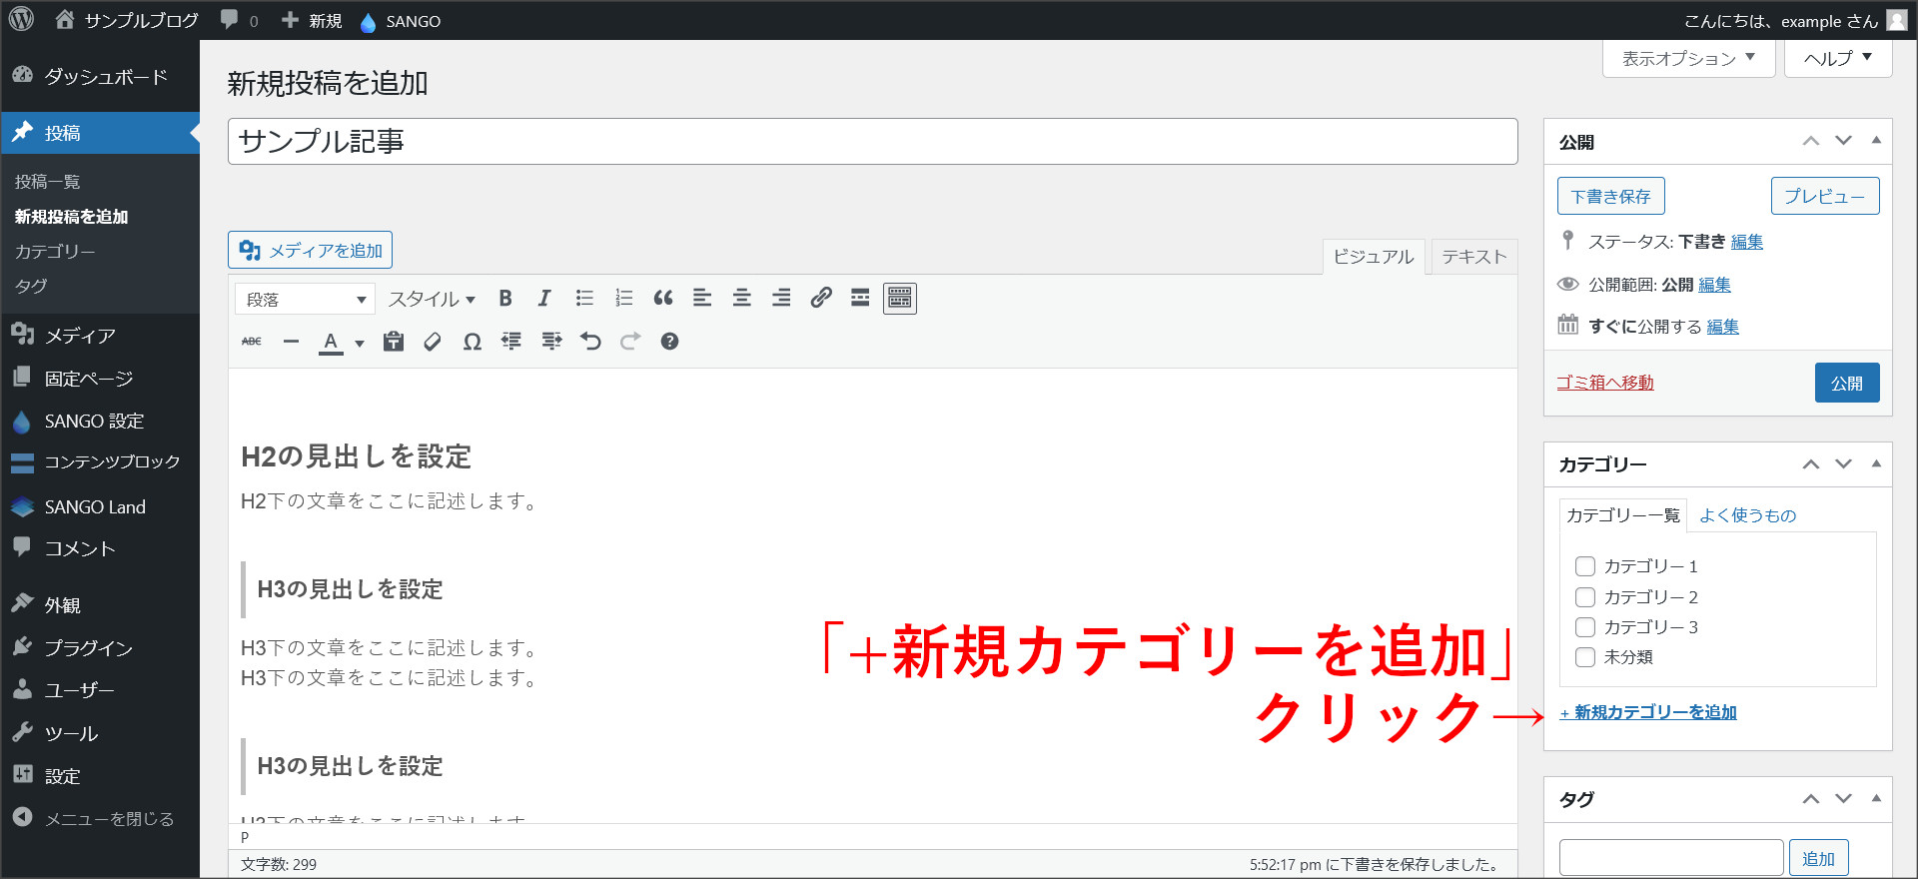Tick the 未分類 category checkbox
This screenshot has height=879, width=1918.
coord(1584,657)
